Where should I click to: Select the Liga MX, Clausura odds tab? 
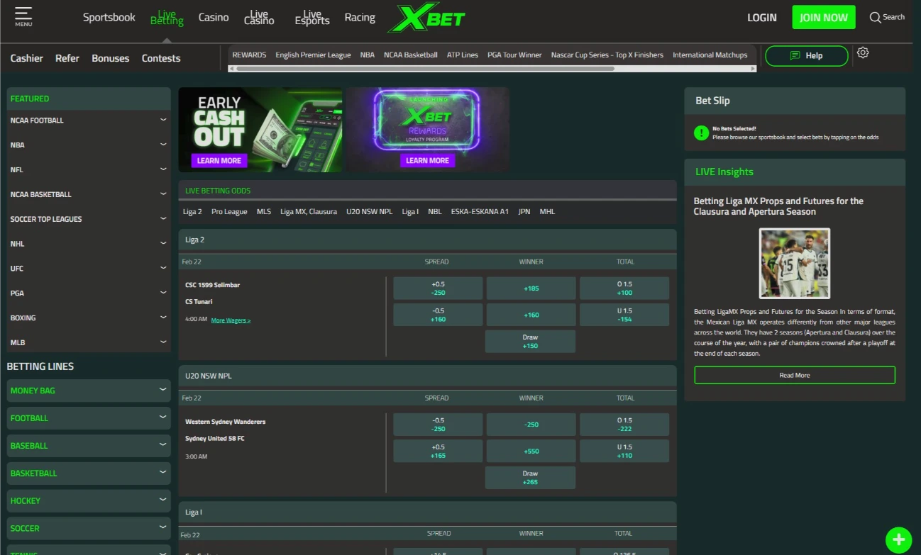tap(308, 211)
